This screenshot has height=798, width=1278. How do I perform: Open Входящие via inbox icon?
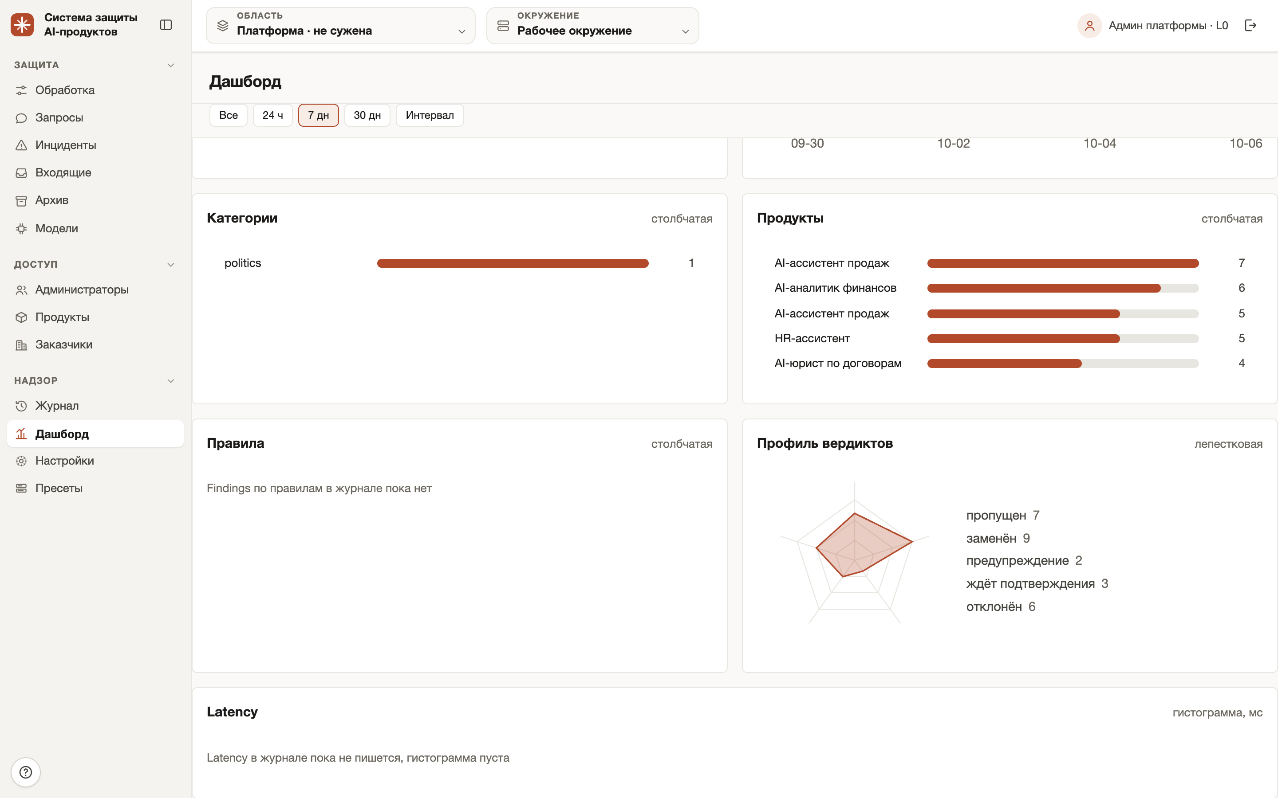[21, 172]
